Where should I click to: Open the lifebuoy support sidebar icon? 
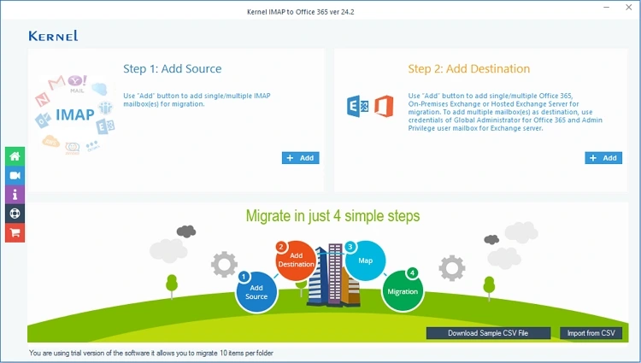coord(15,214)
